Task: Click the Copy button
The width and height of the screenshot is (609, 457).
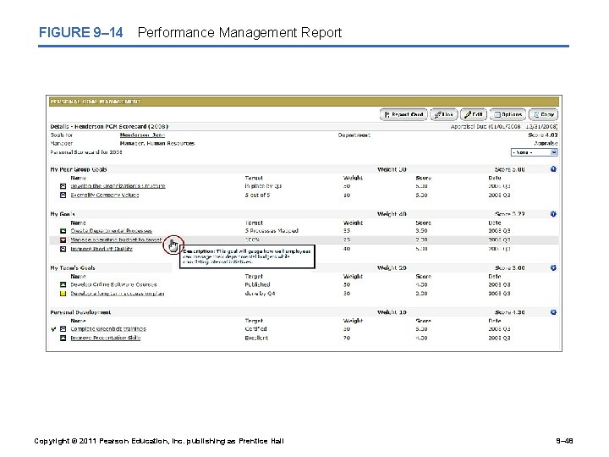Action: coord(543,114)
